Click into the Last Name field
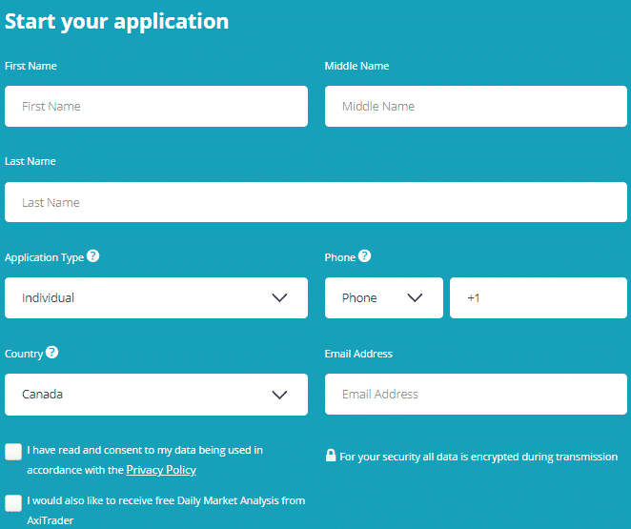Viewport: 631px width, 529px height. (x=315, y=202)
